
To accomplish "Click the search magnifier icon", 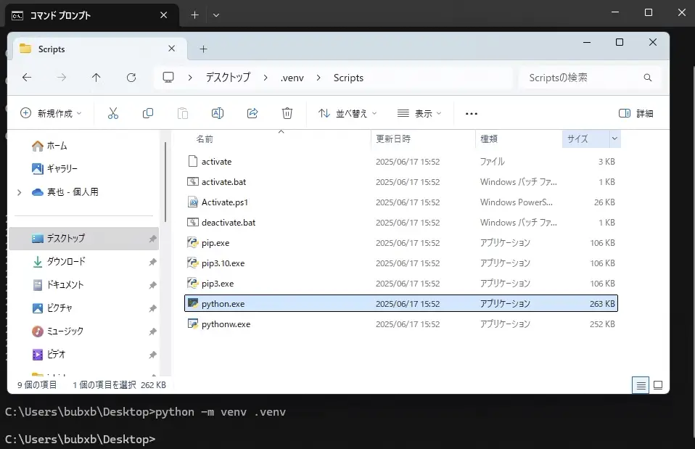I will [x=648, y=78].
